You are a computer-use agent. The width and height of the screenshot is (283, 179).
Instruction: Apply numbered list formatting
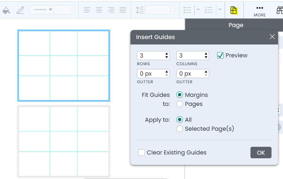click(x=209, y=10)
